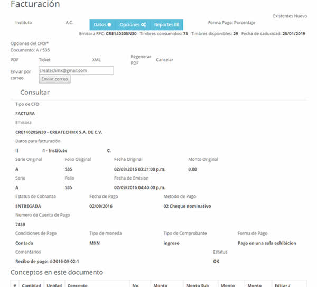Click the circle icon on Datos
317x287 pixels.
tap(109, 25)
